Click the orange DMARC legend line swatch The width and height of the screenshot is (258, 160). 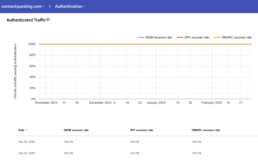point(217,37)
